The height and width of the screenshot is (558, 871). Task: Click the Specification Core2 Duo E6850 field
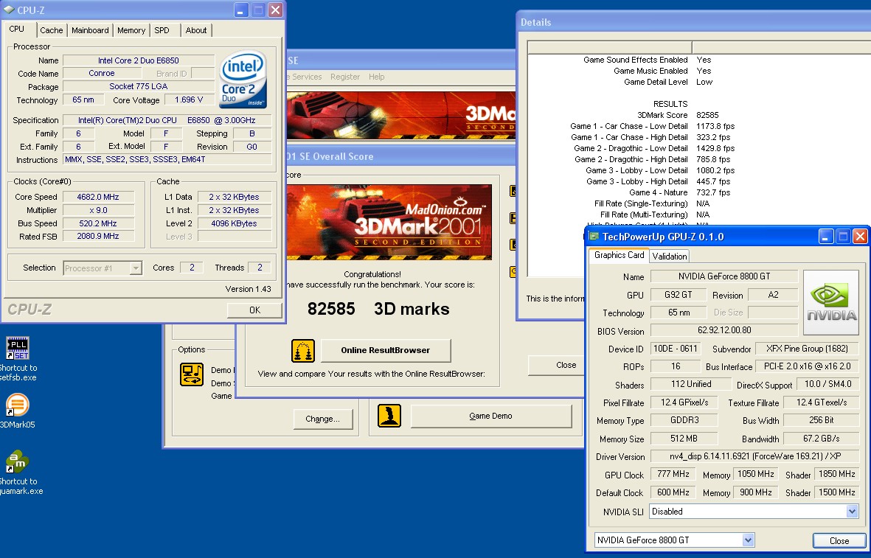point(167,120)
